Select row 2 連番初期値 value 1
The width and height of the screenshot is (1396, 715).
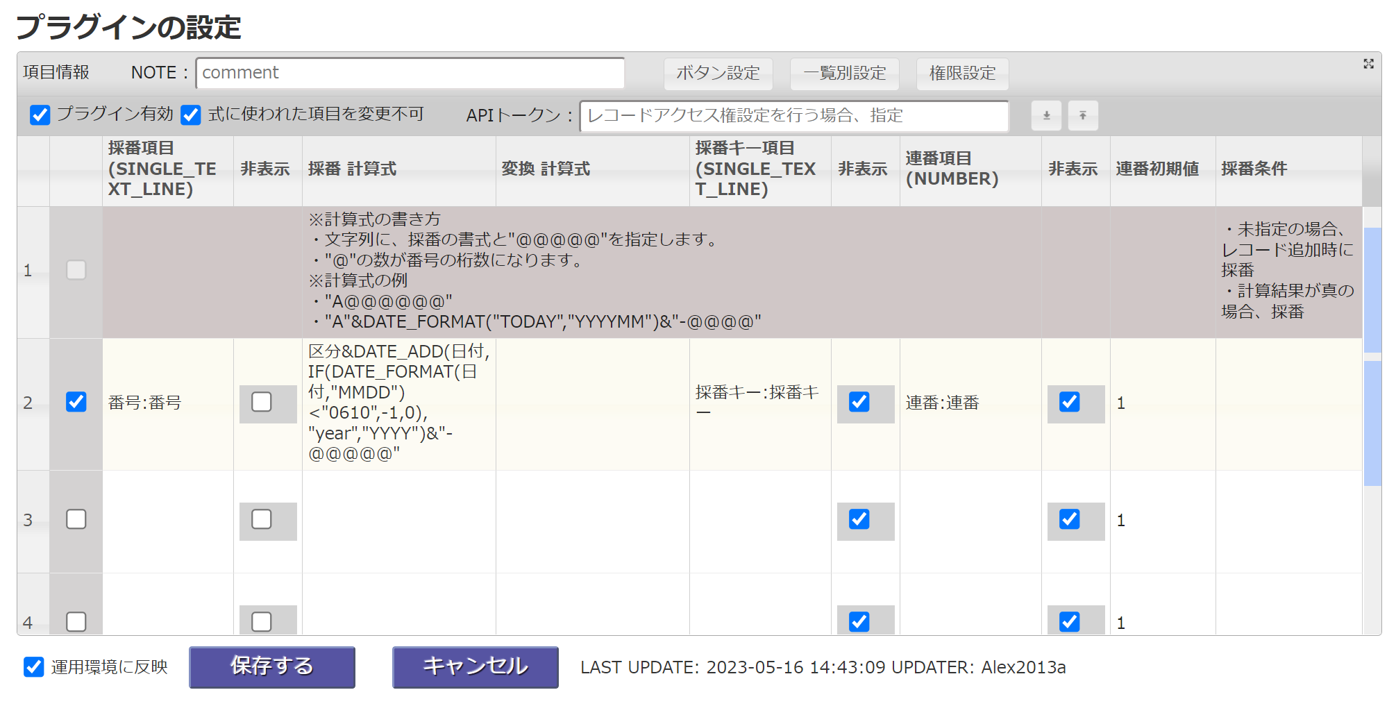click(x=1163, y=403)
